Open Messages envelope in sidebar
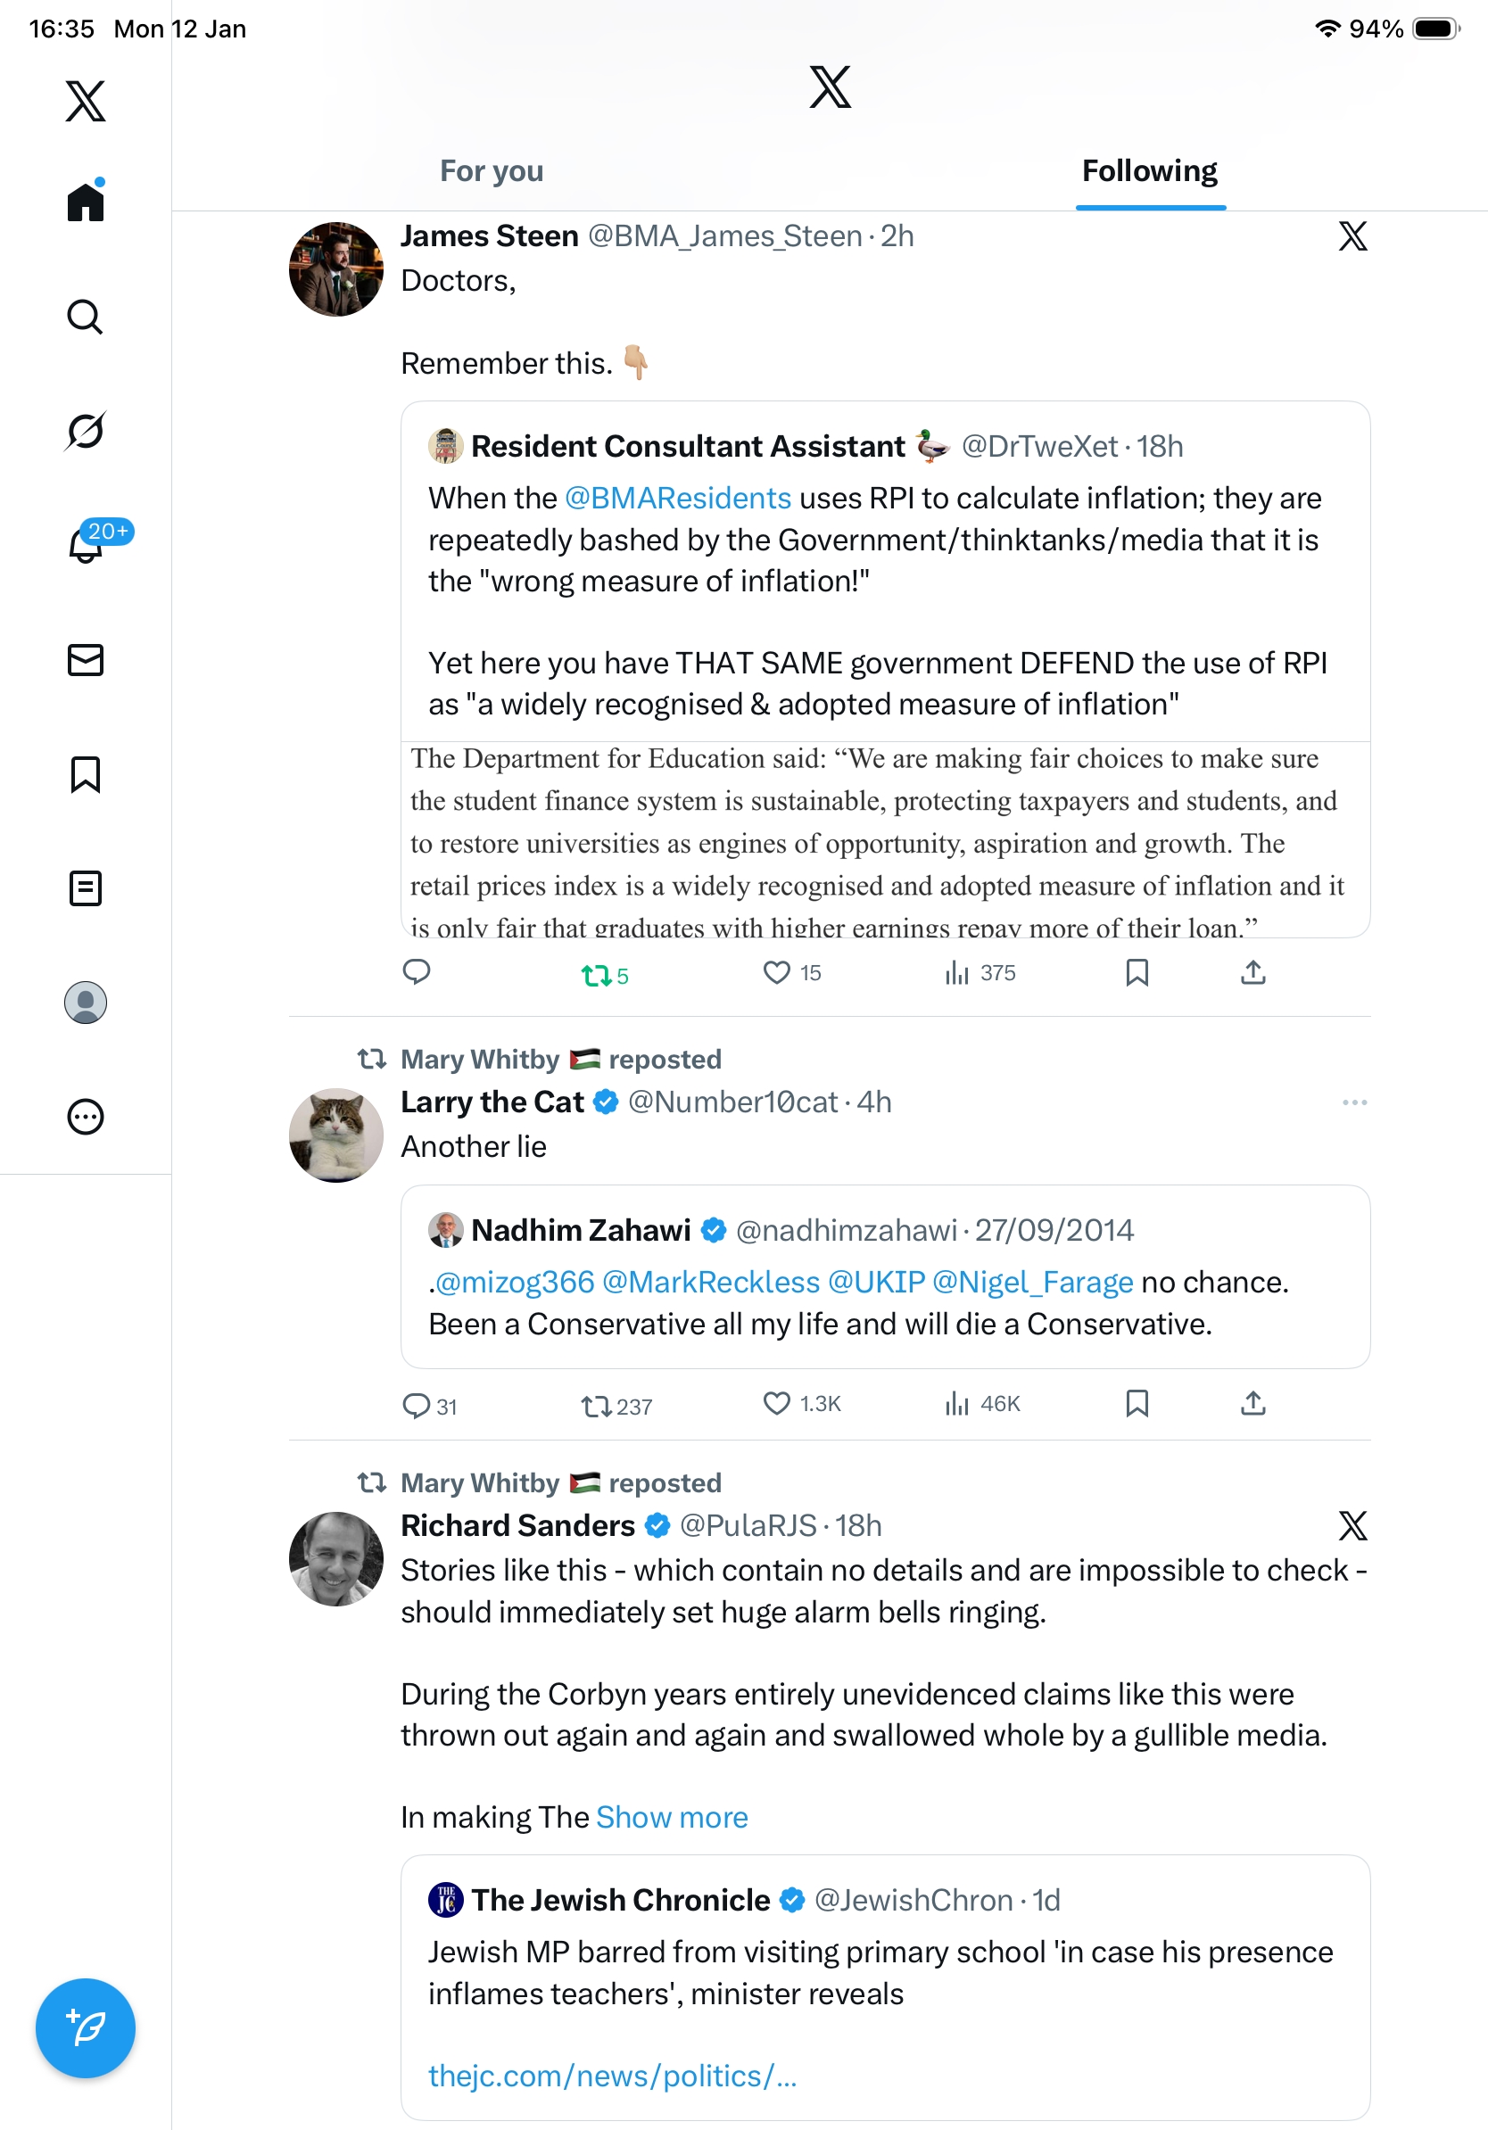1488x2130 pixels. click(x=85, y=659)
